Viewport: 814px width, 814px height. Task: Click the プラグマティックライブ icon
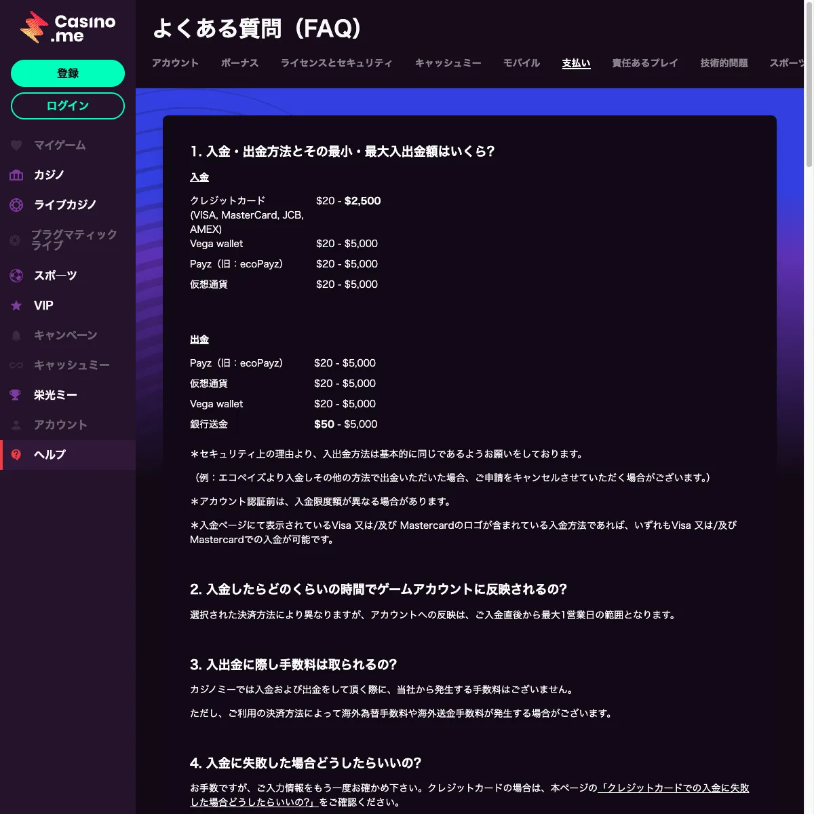pos(15,240)
